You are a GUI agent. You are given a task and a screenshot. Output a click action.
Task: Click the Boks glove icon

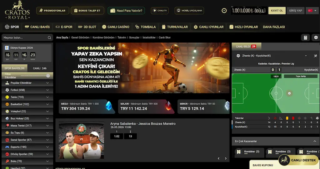[7, 161]
